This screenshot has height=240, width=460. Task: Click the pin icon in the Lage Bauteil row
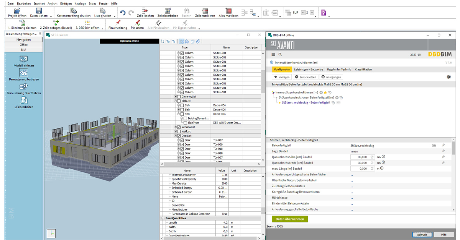[x=443, y=151]
